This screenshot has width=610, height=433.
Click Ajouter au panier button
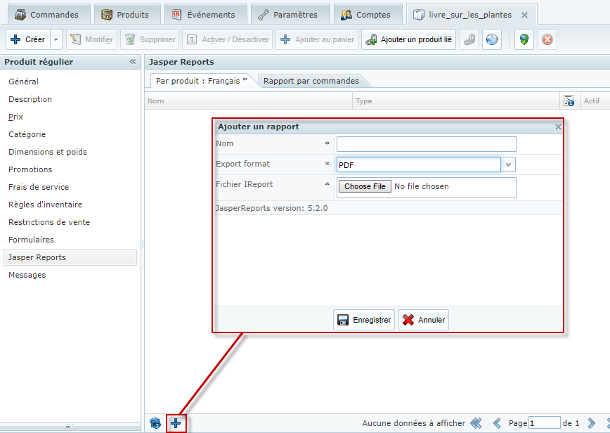point(317,39)
